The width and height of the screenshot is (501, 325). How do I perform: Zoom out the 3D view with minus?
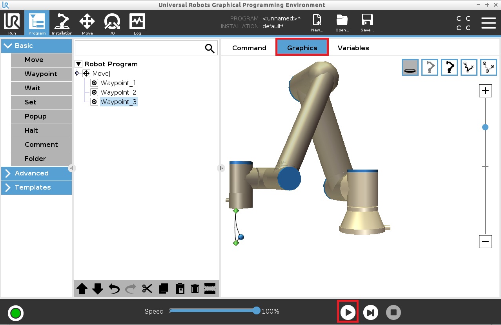click(486, 241)
